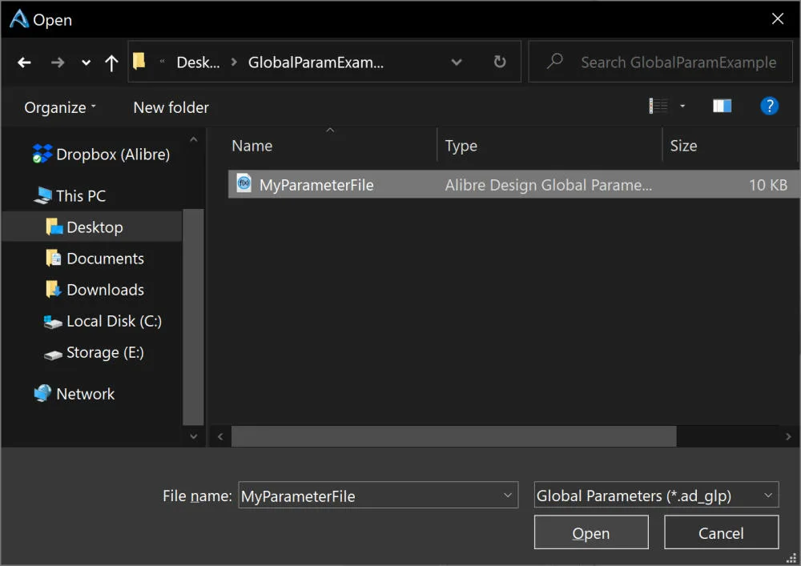Click the folder icon in address bar

tap(139, 62)
